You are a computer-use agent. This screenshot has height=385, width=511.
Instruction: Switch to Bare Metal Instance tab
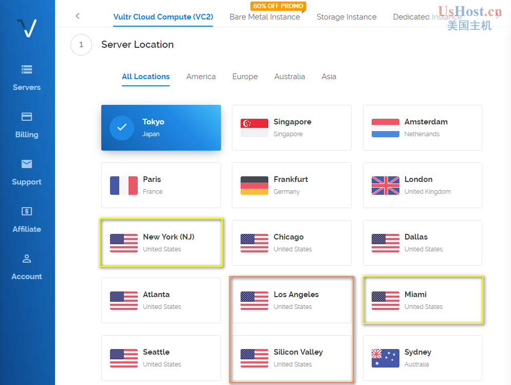[x=265, y=17]
